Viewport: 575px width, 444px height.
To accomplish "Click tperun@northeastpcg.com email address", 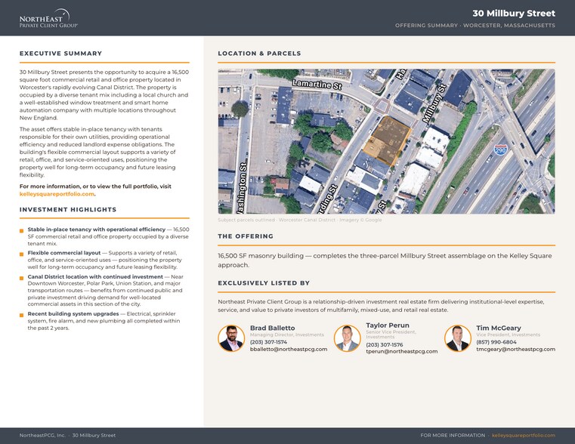I will (401, 351).
